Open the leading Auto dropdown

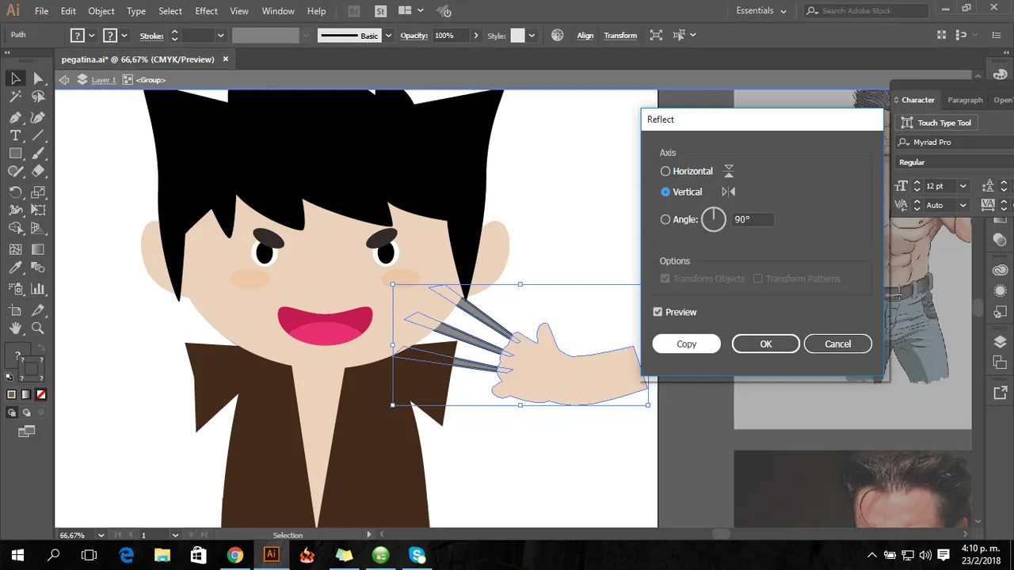[963, 205]
